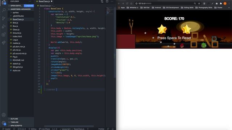Open the Skill Set bookmark folder
This screenshot has width=232, height=130.
click(145, 8)
